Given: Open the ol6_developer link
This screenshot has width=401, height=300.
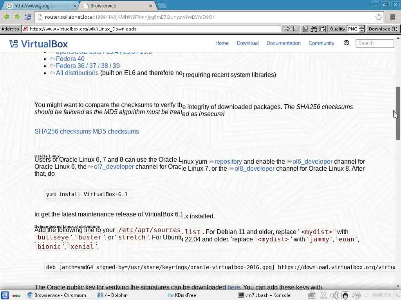Looking at the screenshot, I should (x=312, y=161).
